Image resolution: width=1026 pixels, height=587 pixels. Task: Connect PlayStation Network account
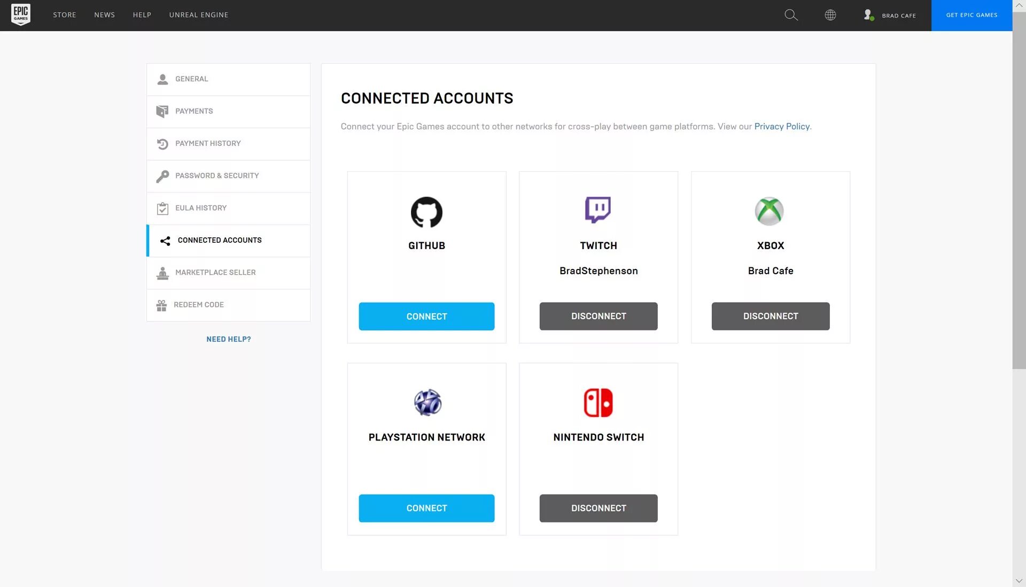426,508
